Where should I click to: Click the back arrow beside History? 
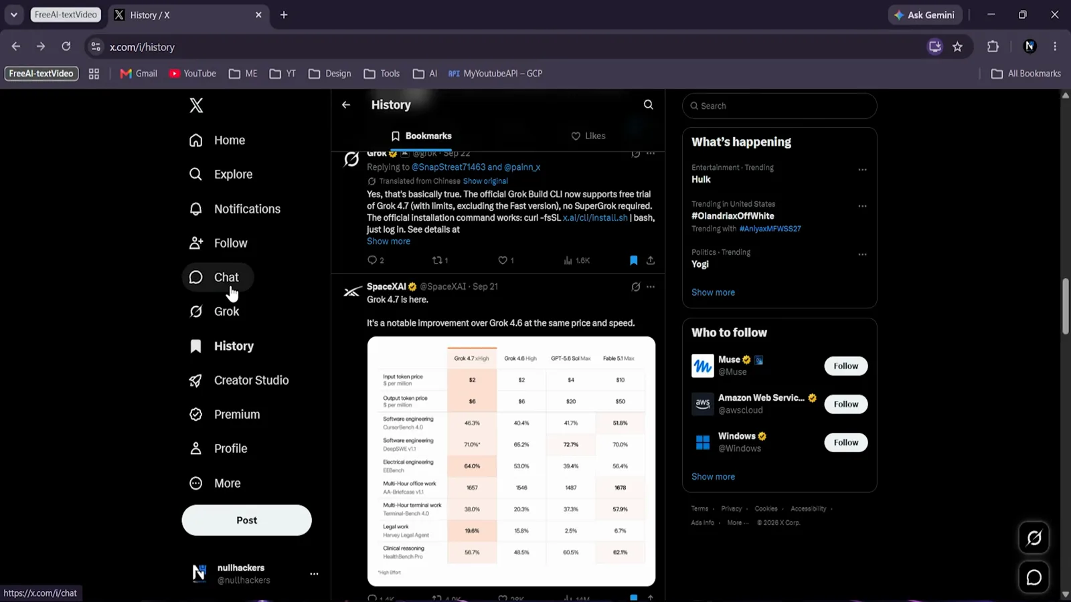(x=346, y=105)
